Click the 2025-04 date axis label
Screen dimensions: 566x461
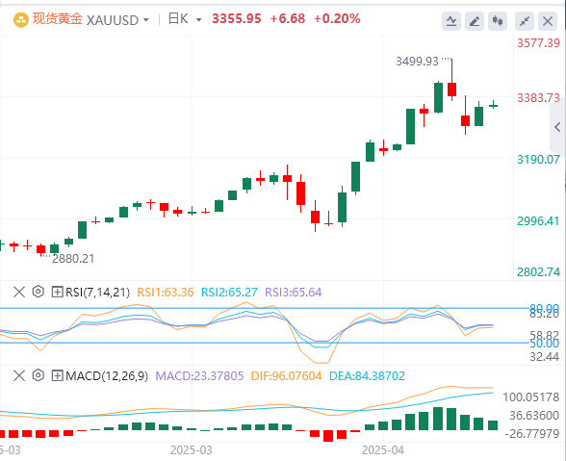(383, 450)
